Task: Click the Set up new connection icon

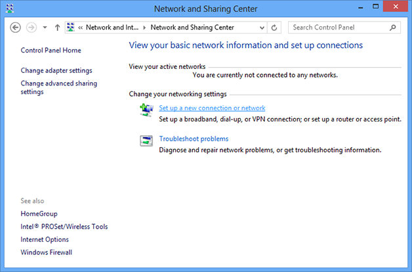Action: point(146,109)
